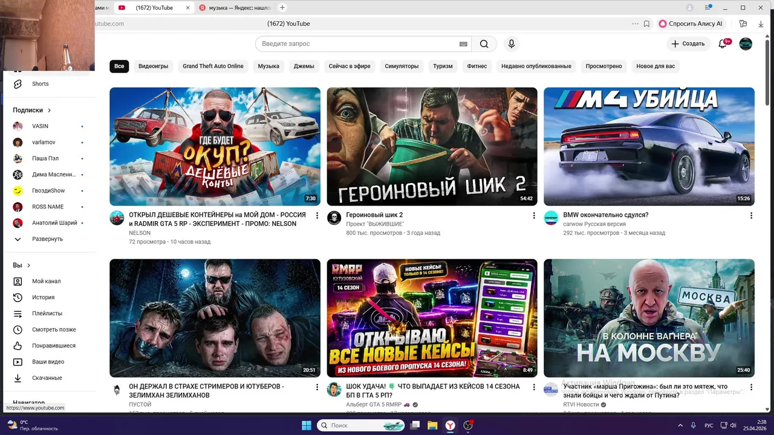Open options for Участник марша Пригожина video
This screenshot has width=774, height=435.
[x=751, y=387]
